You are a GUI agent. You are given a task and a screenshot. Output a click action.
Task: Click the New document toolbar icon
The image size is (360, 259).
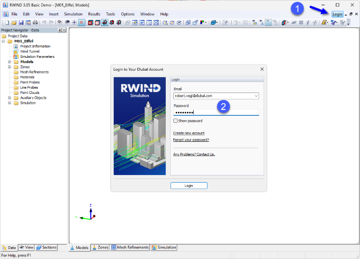[x=7, y=23]
